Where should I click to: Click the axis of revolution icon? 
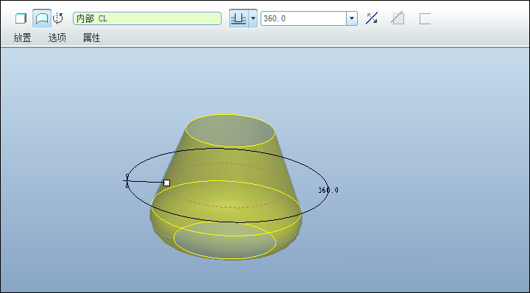[58, 18]
